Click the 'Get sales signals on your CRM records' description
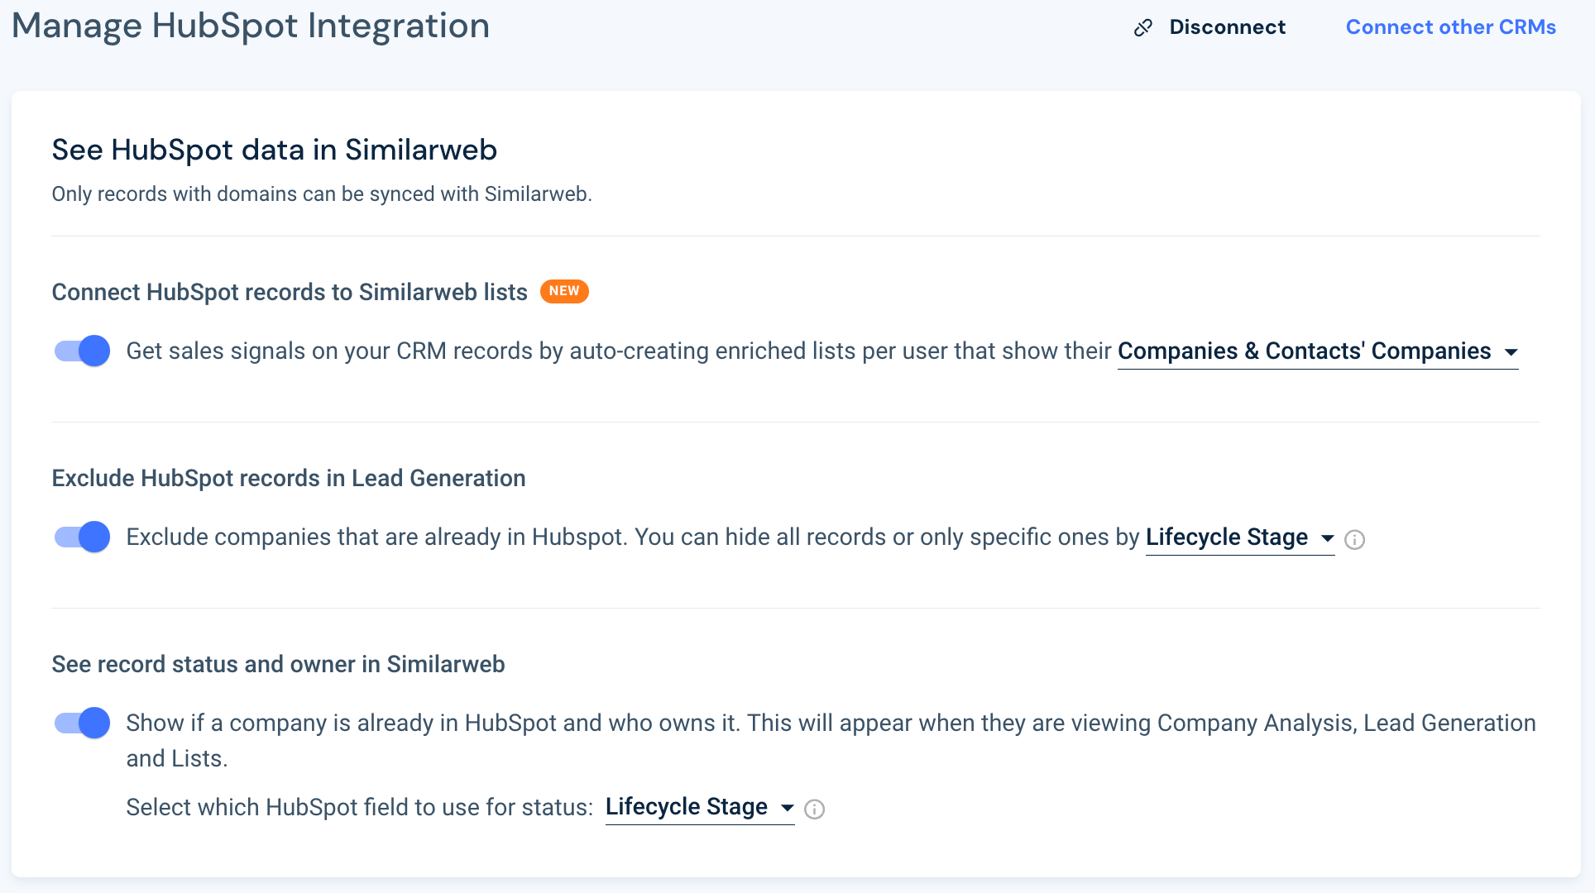Screen dimensions: 1595x893 [x=618, y=351]
